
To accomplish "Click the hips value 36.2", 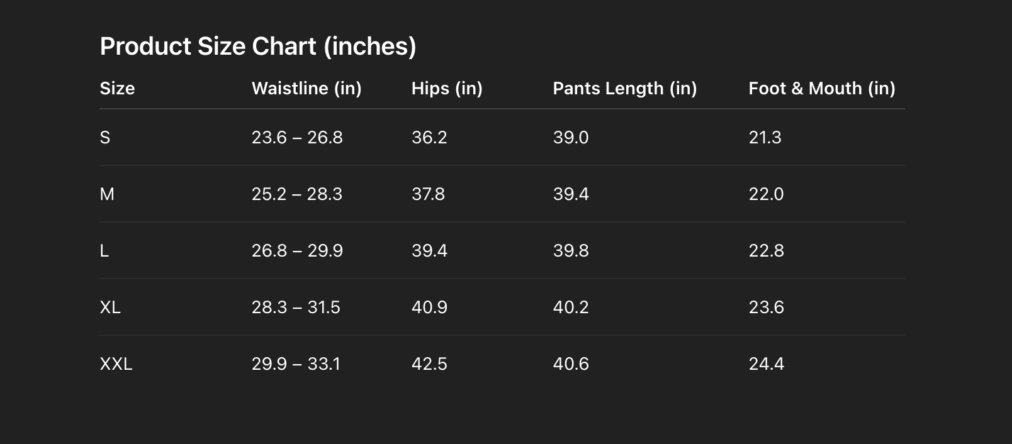I will 429,138.
